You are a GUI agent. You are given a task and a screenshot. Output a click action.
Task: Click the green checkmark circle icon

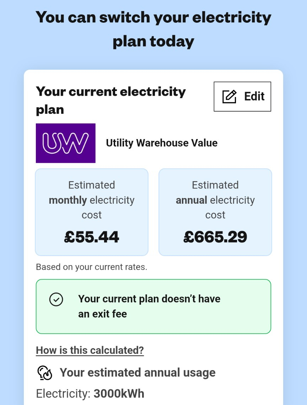56,299
